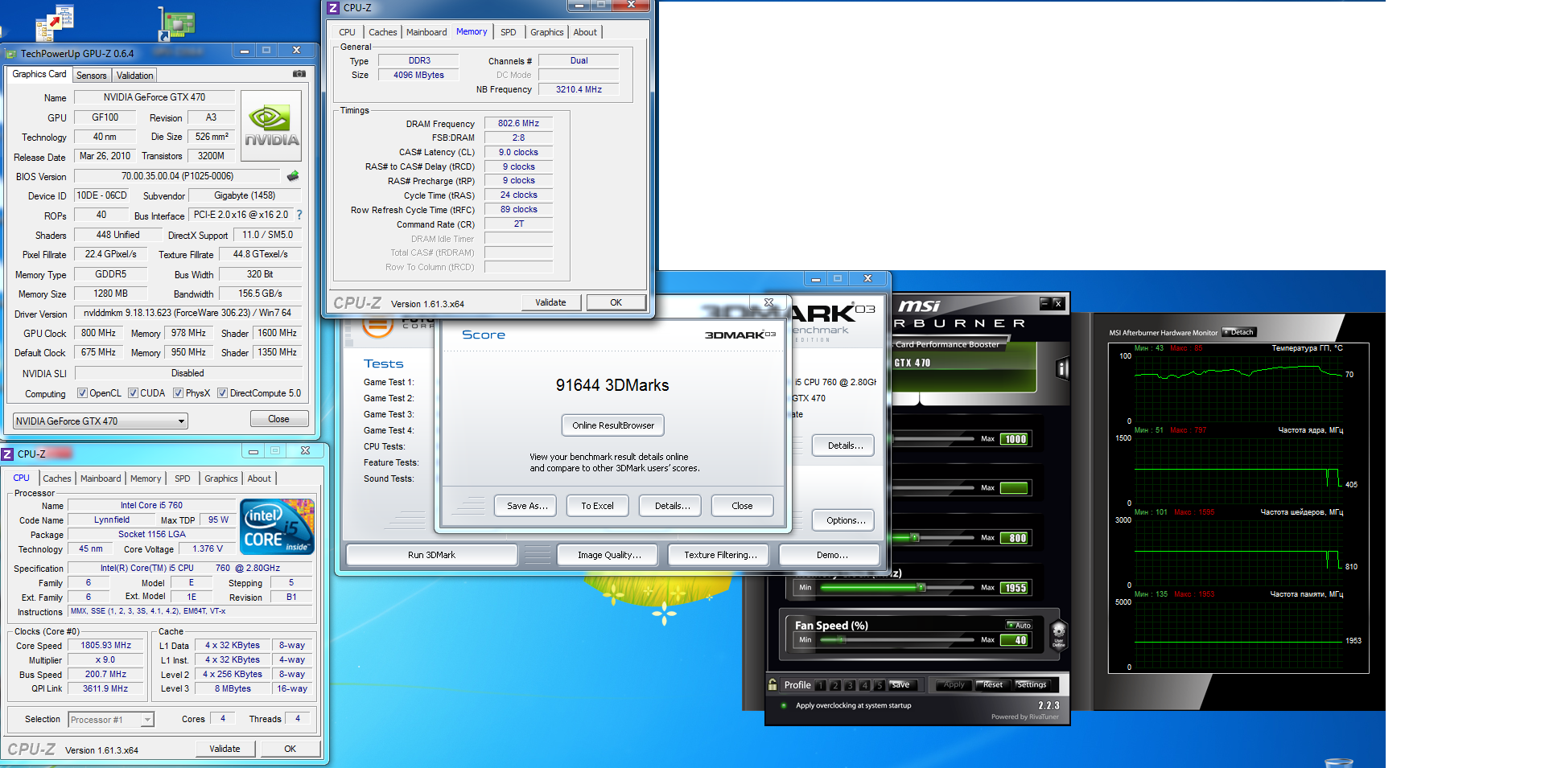Click Image Quality... button

(x=609, y=555)
